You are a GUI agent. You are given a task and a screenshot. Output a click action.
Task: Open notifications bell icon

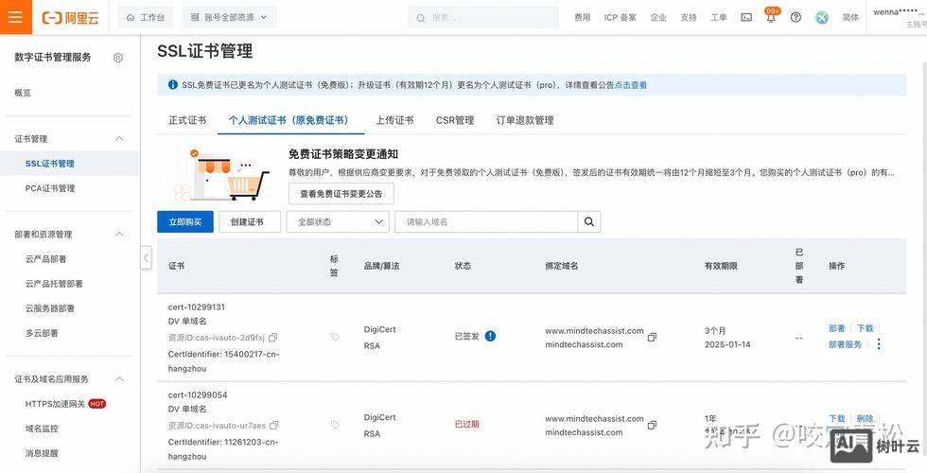[x=771, y=18]
